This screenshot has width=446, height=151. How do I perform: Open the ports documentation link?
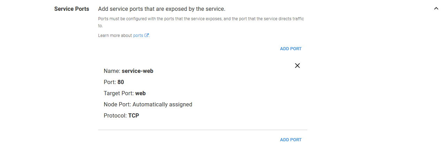[138, 36]
